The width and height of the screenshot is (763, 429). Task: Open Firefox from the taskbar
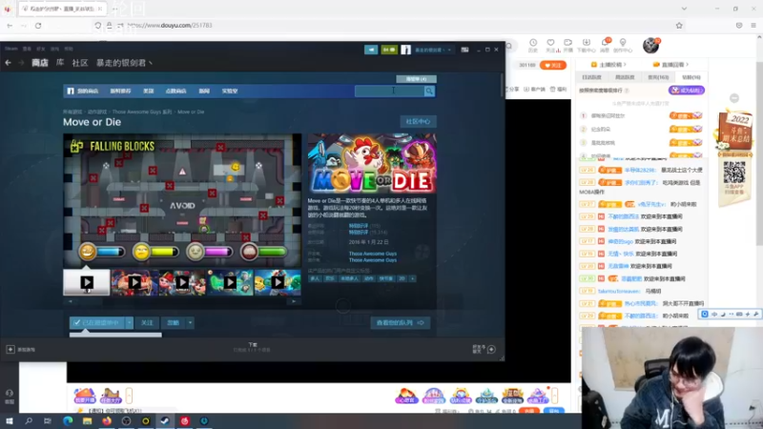[107, 420]
